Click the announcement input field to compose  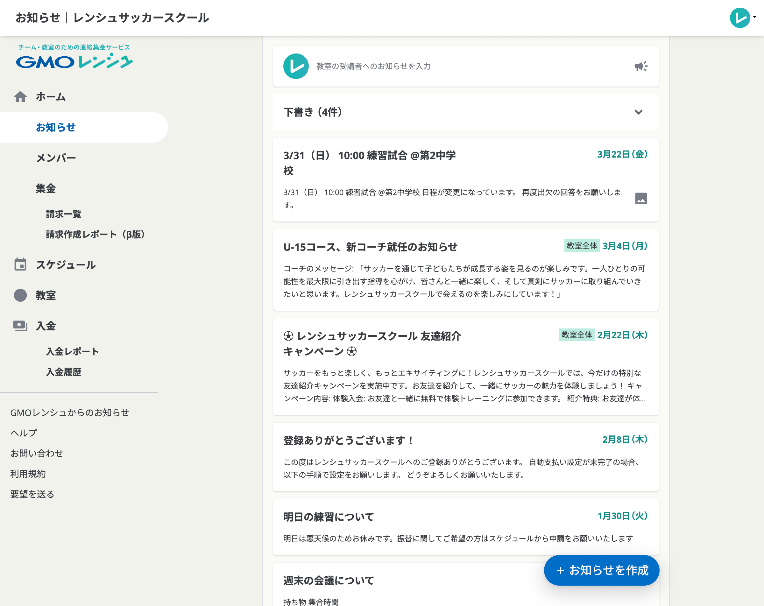tap(425, 66)
